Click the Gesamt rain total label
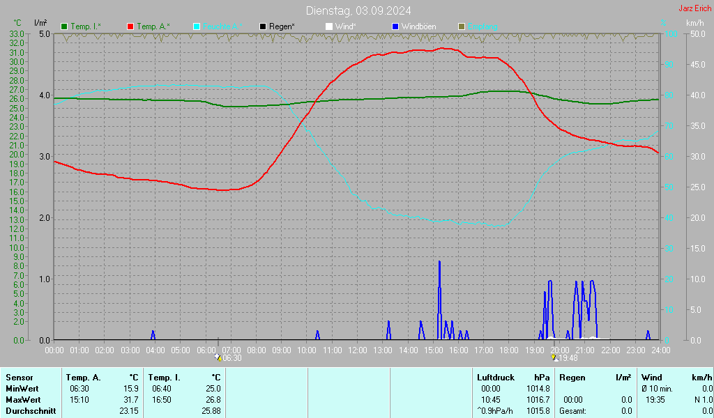Screen dimensions: 714x418 [x=573, y=410]
